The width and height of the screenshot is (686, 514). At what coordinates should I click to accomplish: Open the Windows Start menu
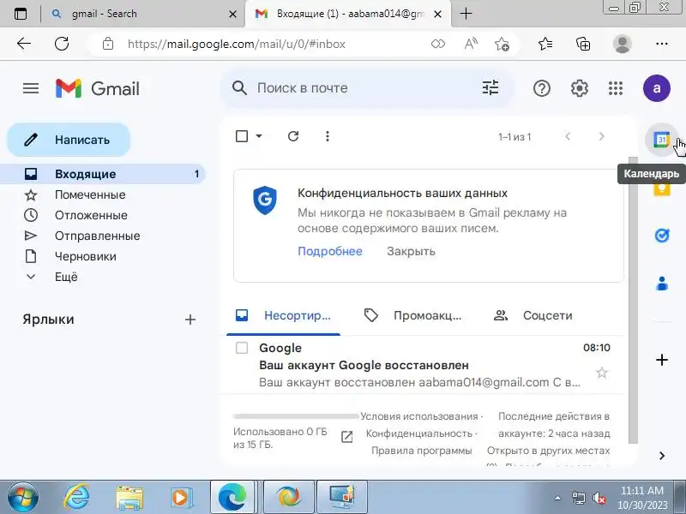coord(23,497)
